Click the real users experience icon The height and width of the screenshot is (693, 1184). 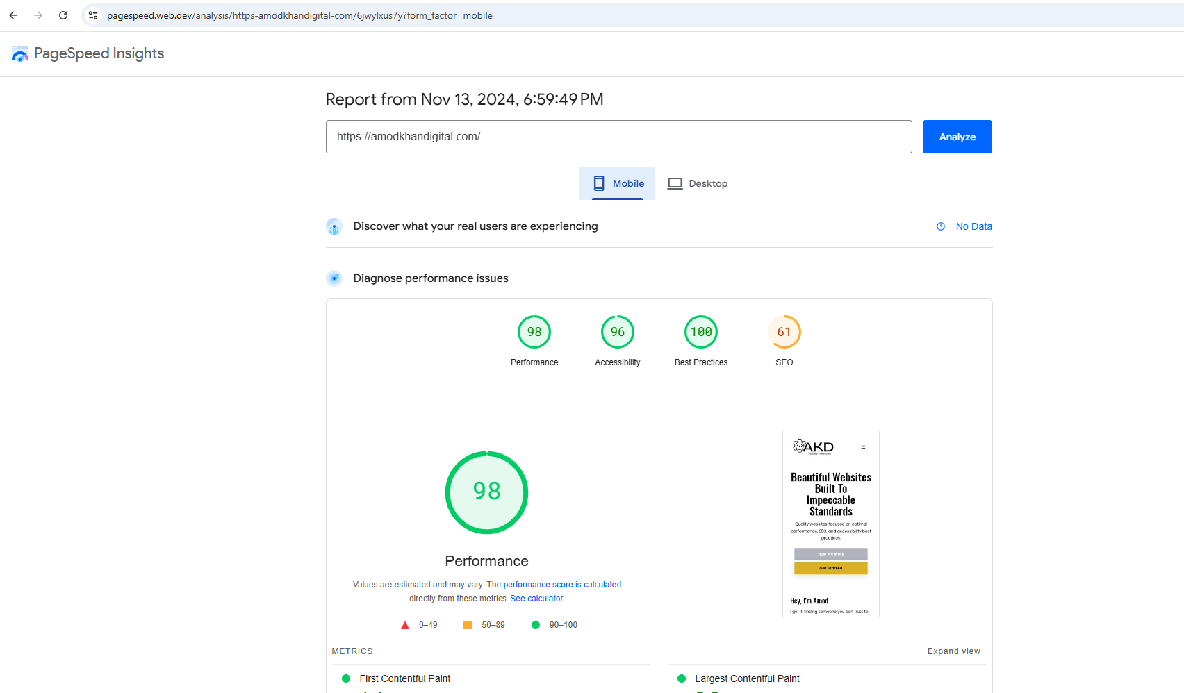[x=334, y=226]
